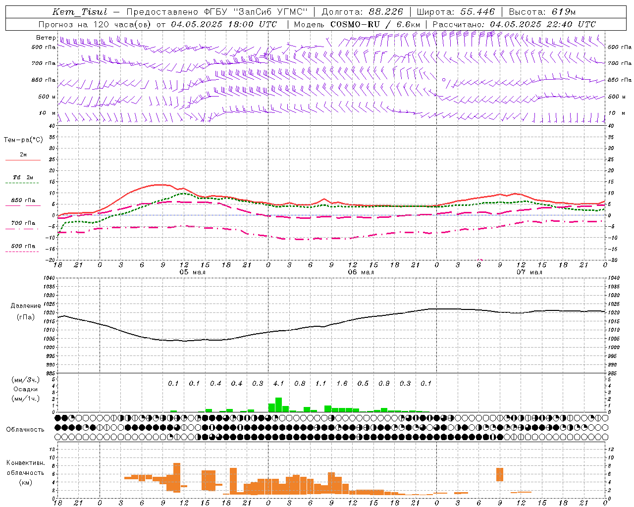Click the '850 гПа' temperature legend label
The image size is (634, 507).
(x=23, y=201)
